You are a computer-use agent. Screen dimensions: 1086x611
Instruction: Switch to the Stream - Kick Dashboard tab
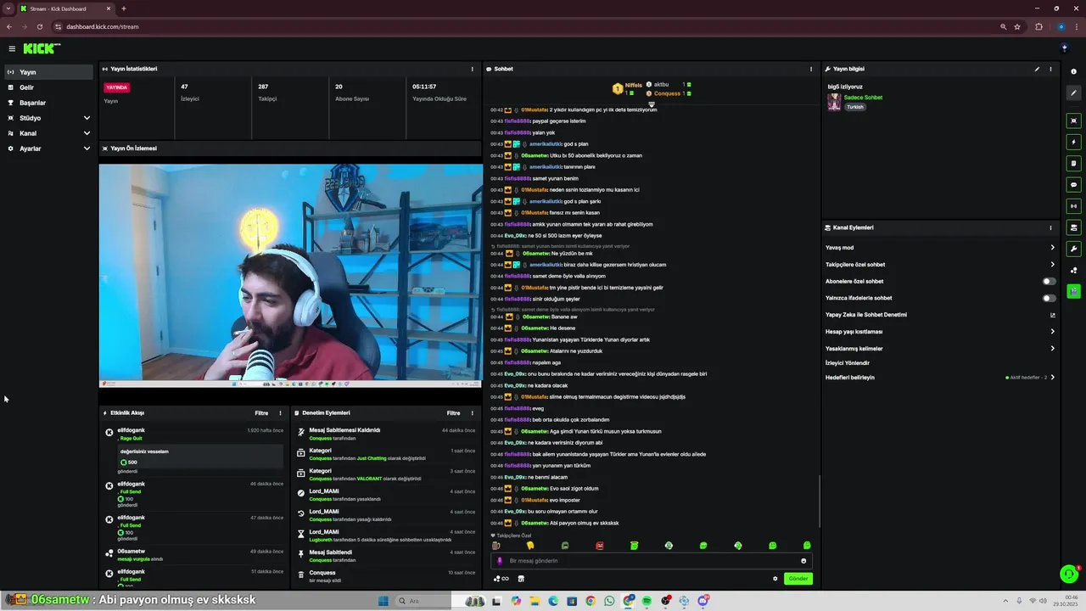[x=65, y=8]
